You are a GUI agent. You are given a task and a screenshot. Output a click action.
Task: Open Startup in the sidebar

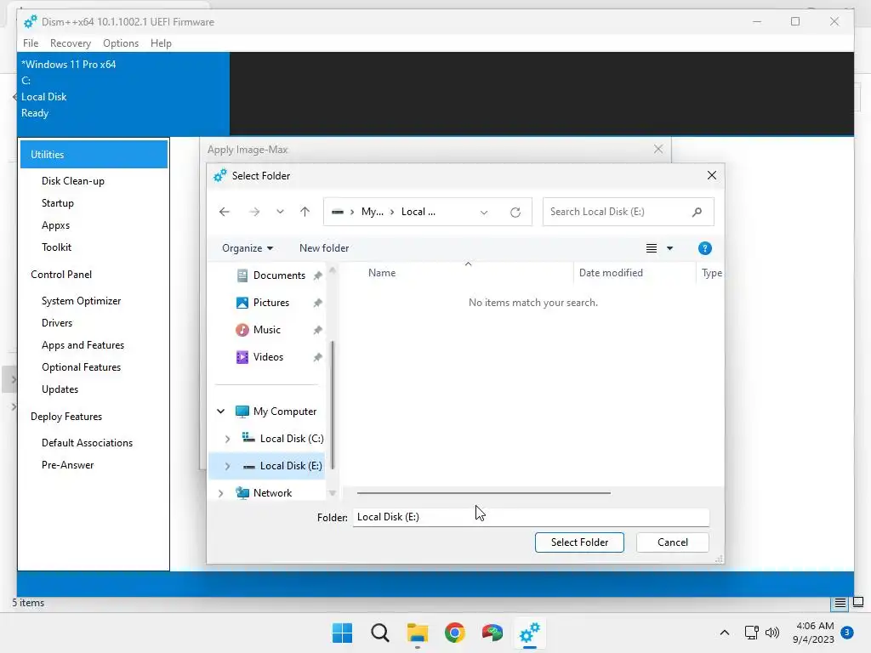pos(57,203)
